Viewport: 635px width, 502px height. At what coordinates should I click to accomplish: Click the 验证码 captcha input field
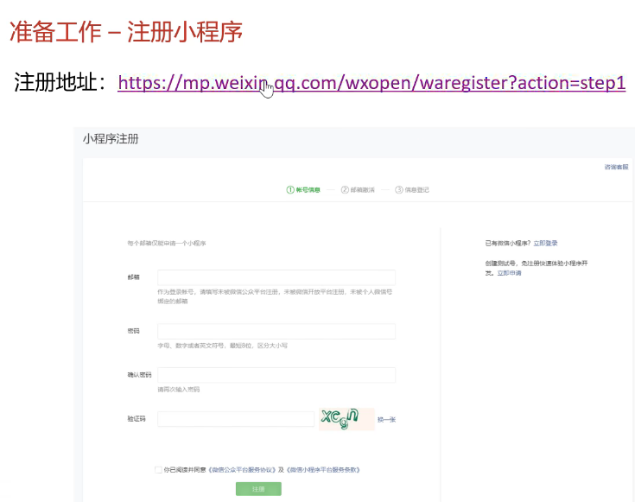[236, 419]
